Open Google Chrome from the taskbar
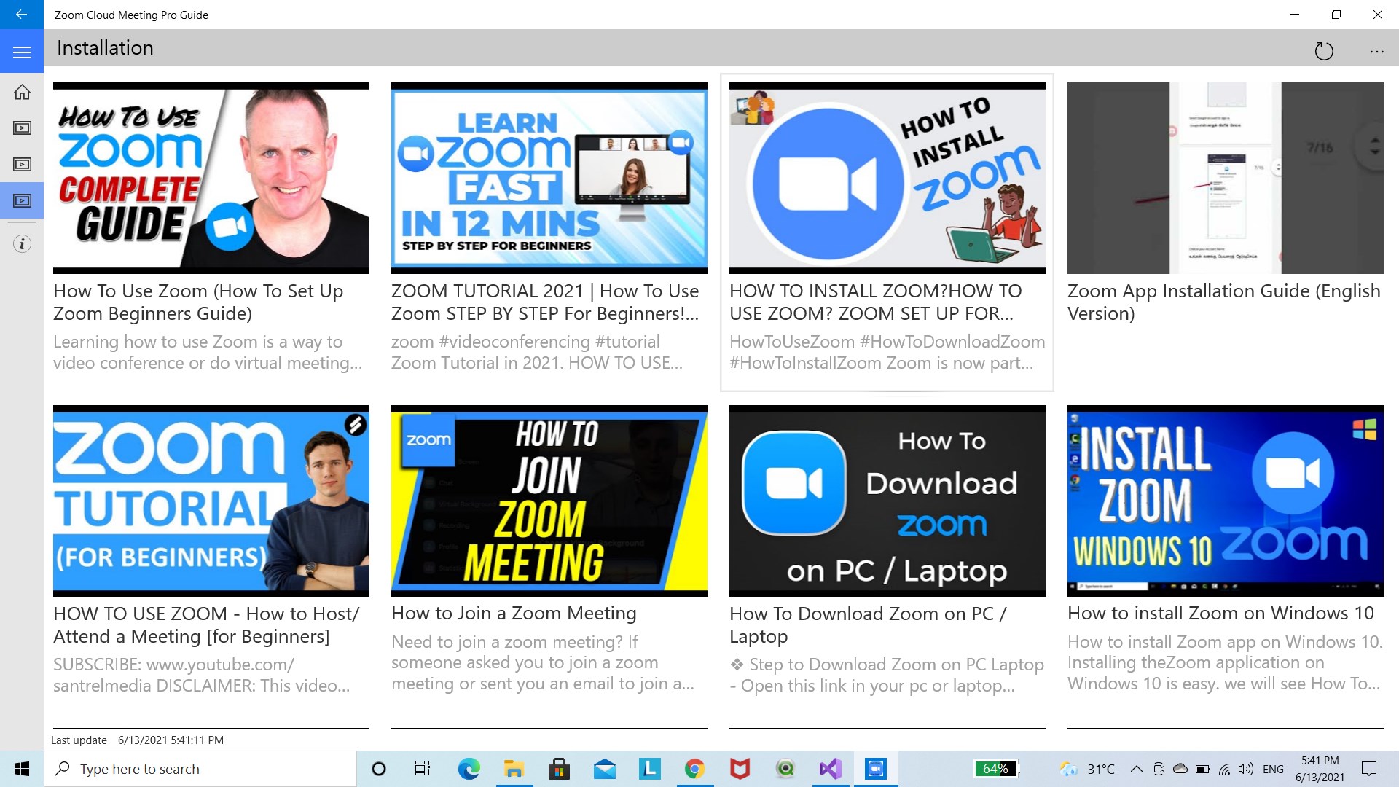The image size is (1399, 787). 694,769
